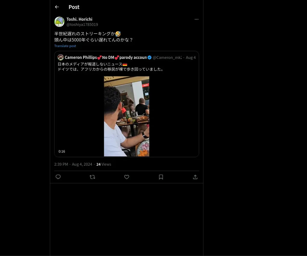The height and width of the screenshot is (256, 307).
Task: Bookmark this post
Action: 161,177
